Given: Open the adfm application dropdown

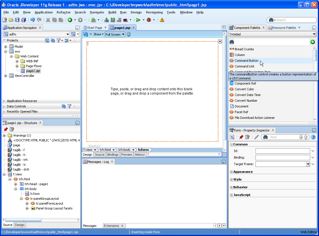Looking at the screenshot, I should click(x=68, y=34).
